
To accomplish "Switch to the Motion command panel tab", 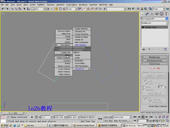I will pyautogui.click(x=157, y=14).
